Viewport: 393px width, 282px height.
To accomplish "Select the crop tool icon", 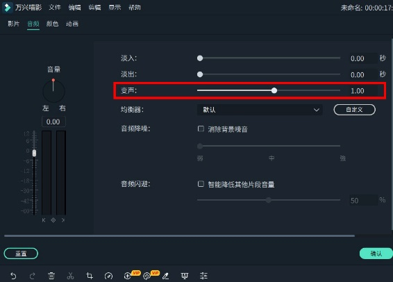I will pyautogui.click(x=90, y=276).
